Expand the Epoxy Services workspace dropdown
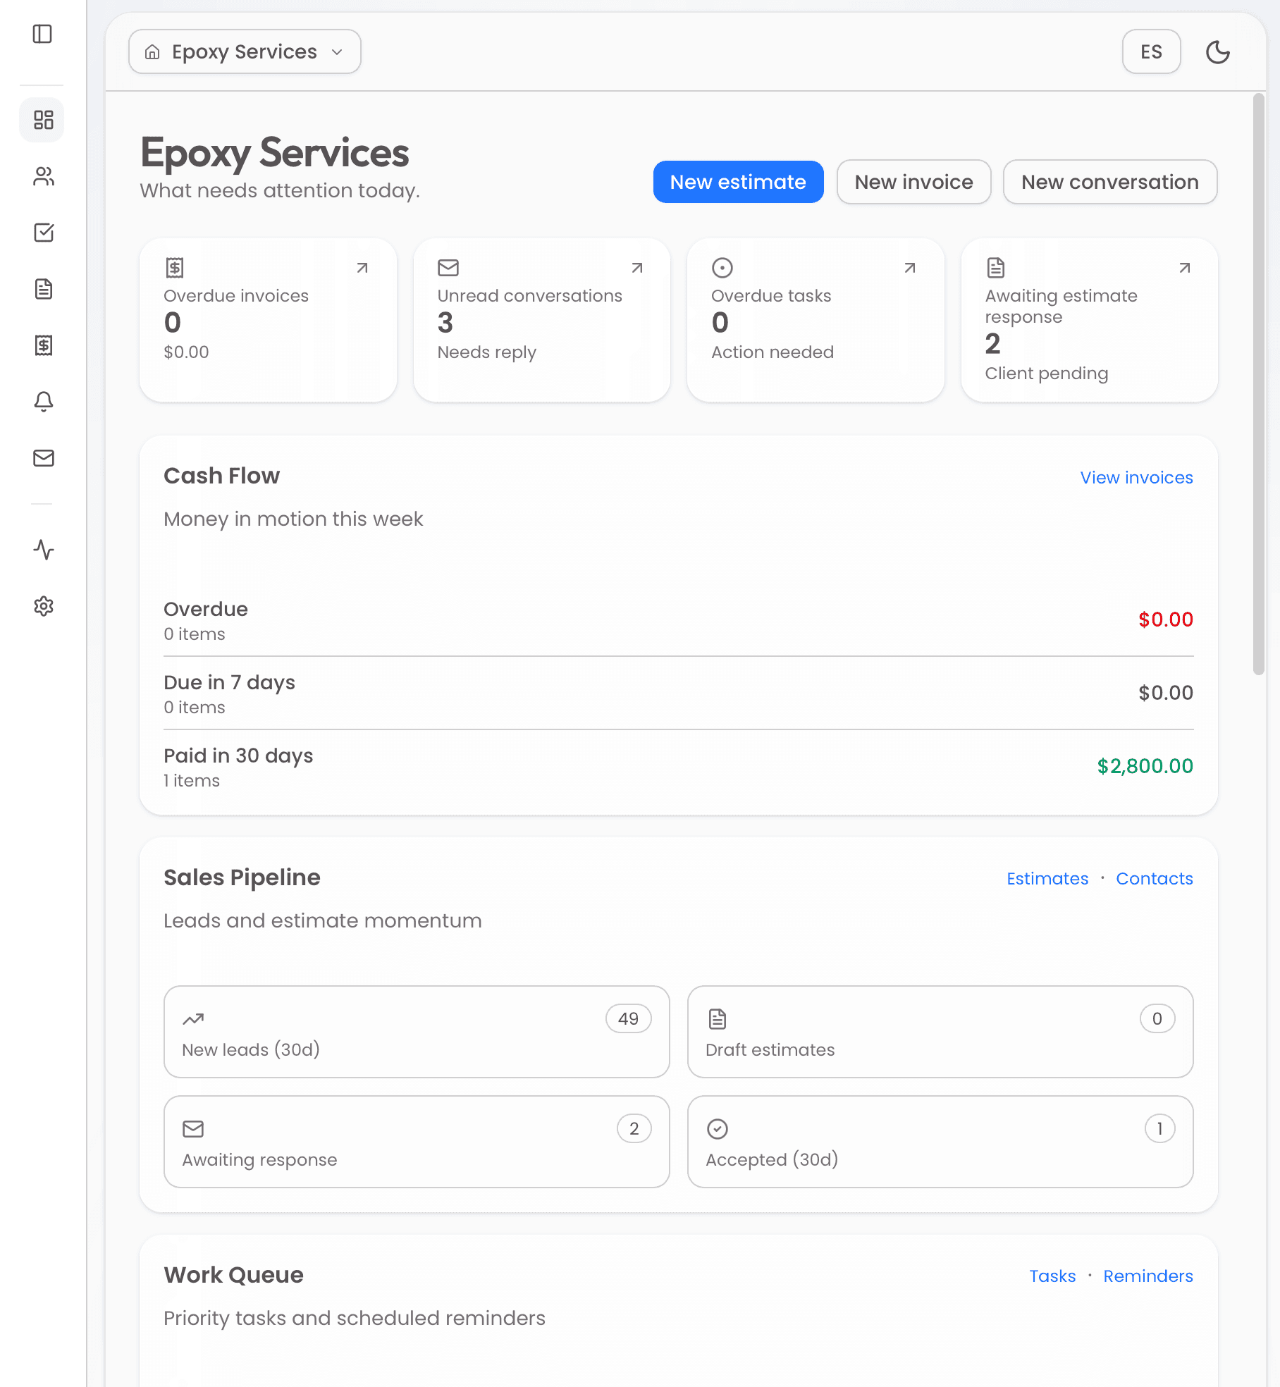 coord(244,51)
